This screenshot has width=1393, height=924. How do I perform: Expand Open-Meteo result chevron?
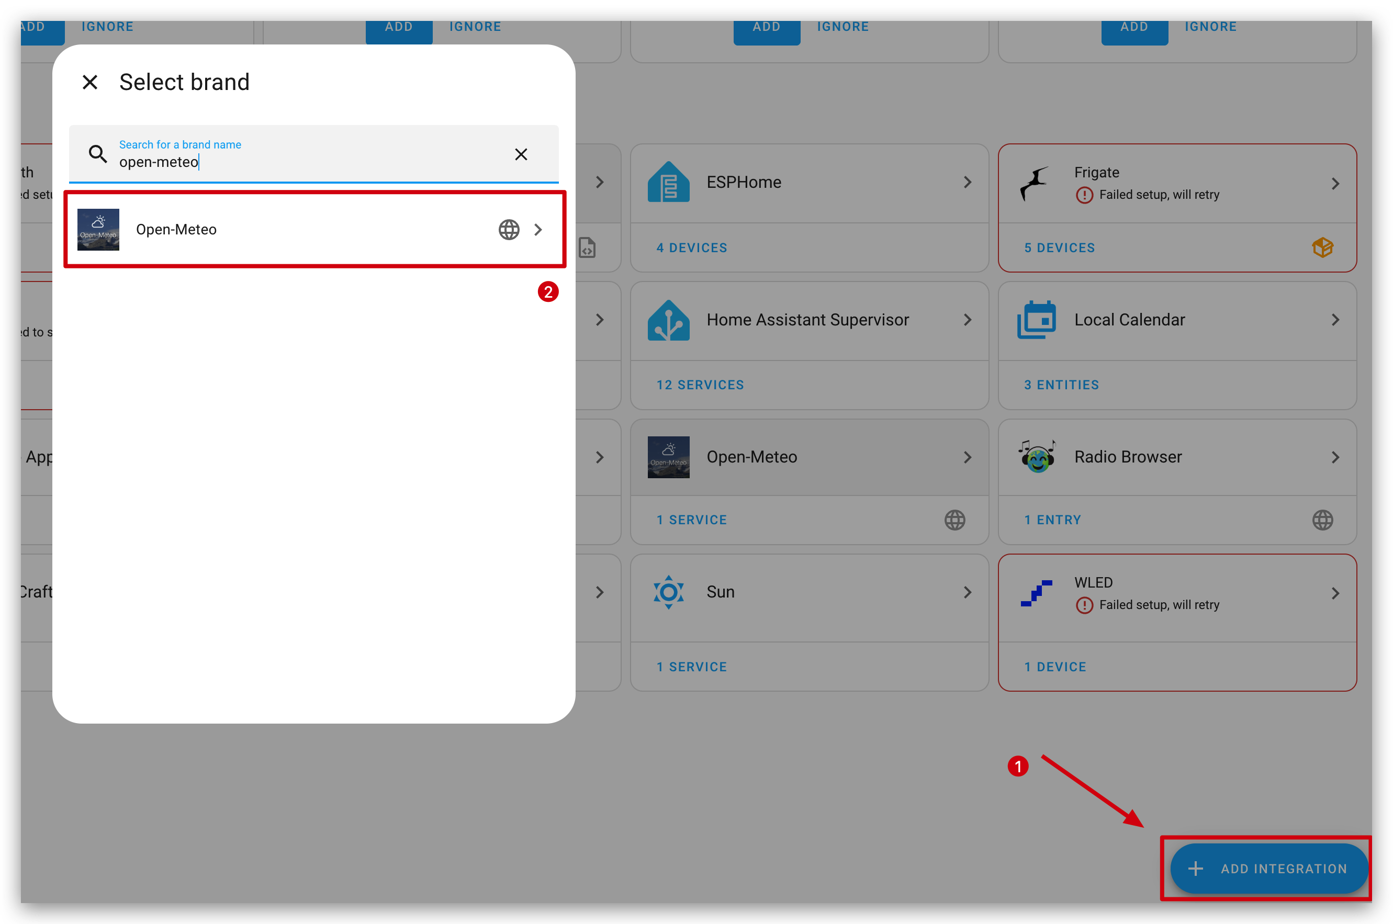[538, 229]
